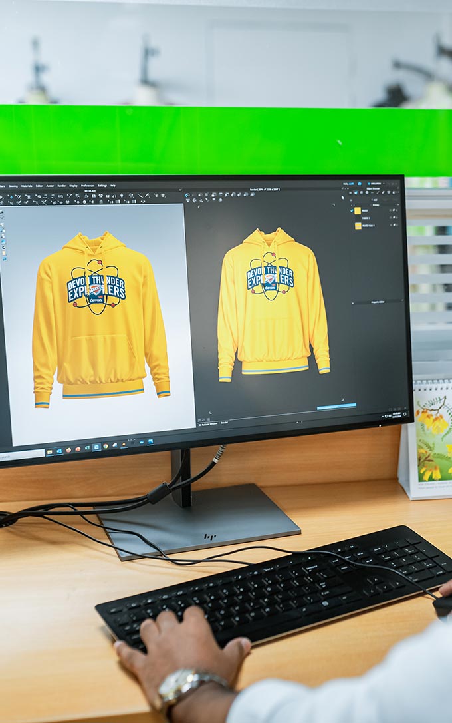
Task: Click the Object Browser panel title
Action: 373,188
